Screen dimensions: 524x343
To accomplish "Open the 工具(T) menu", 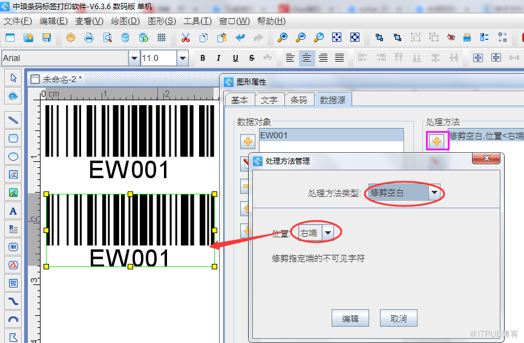I will [x=197, y=21].
